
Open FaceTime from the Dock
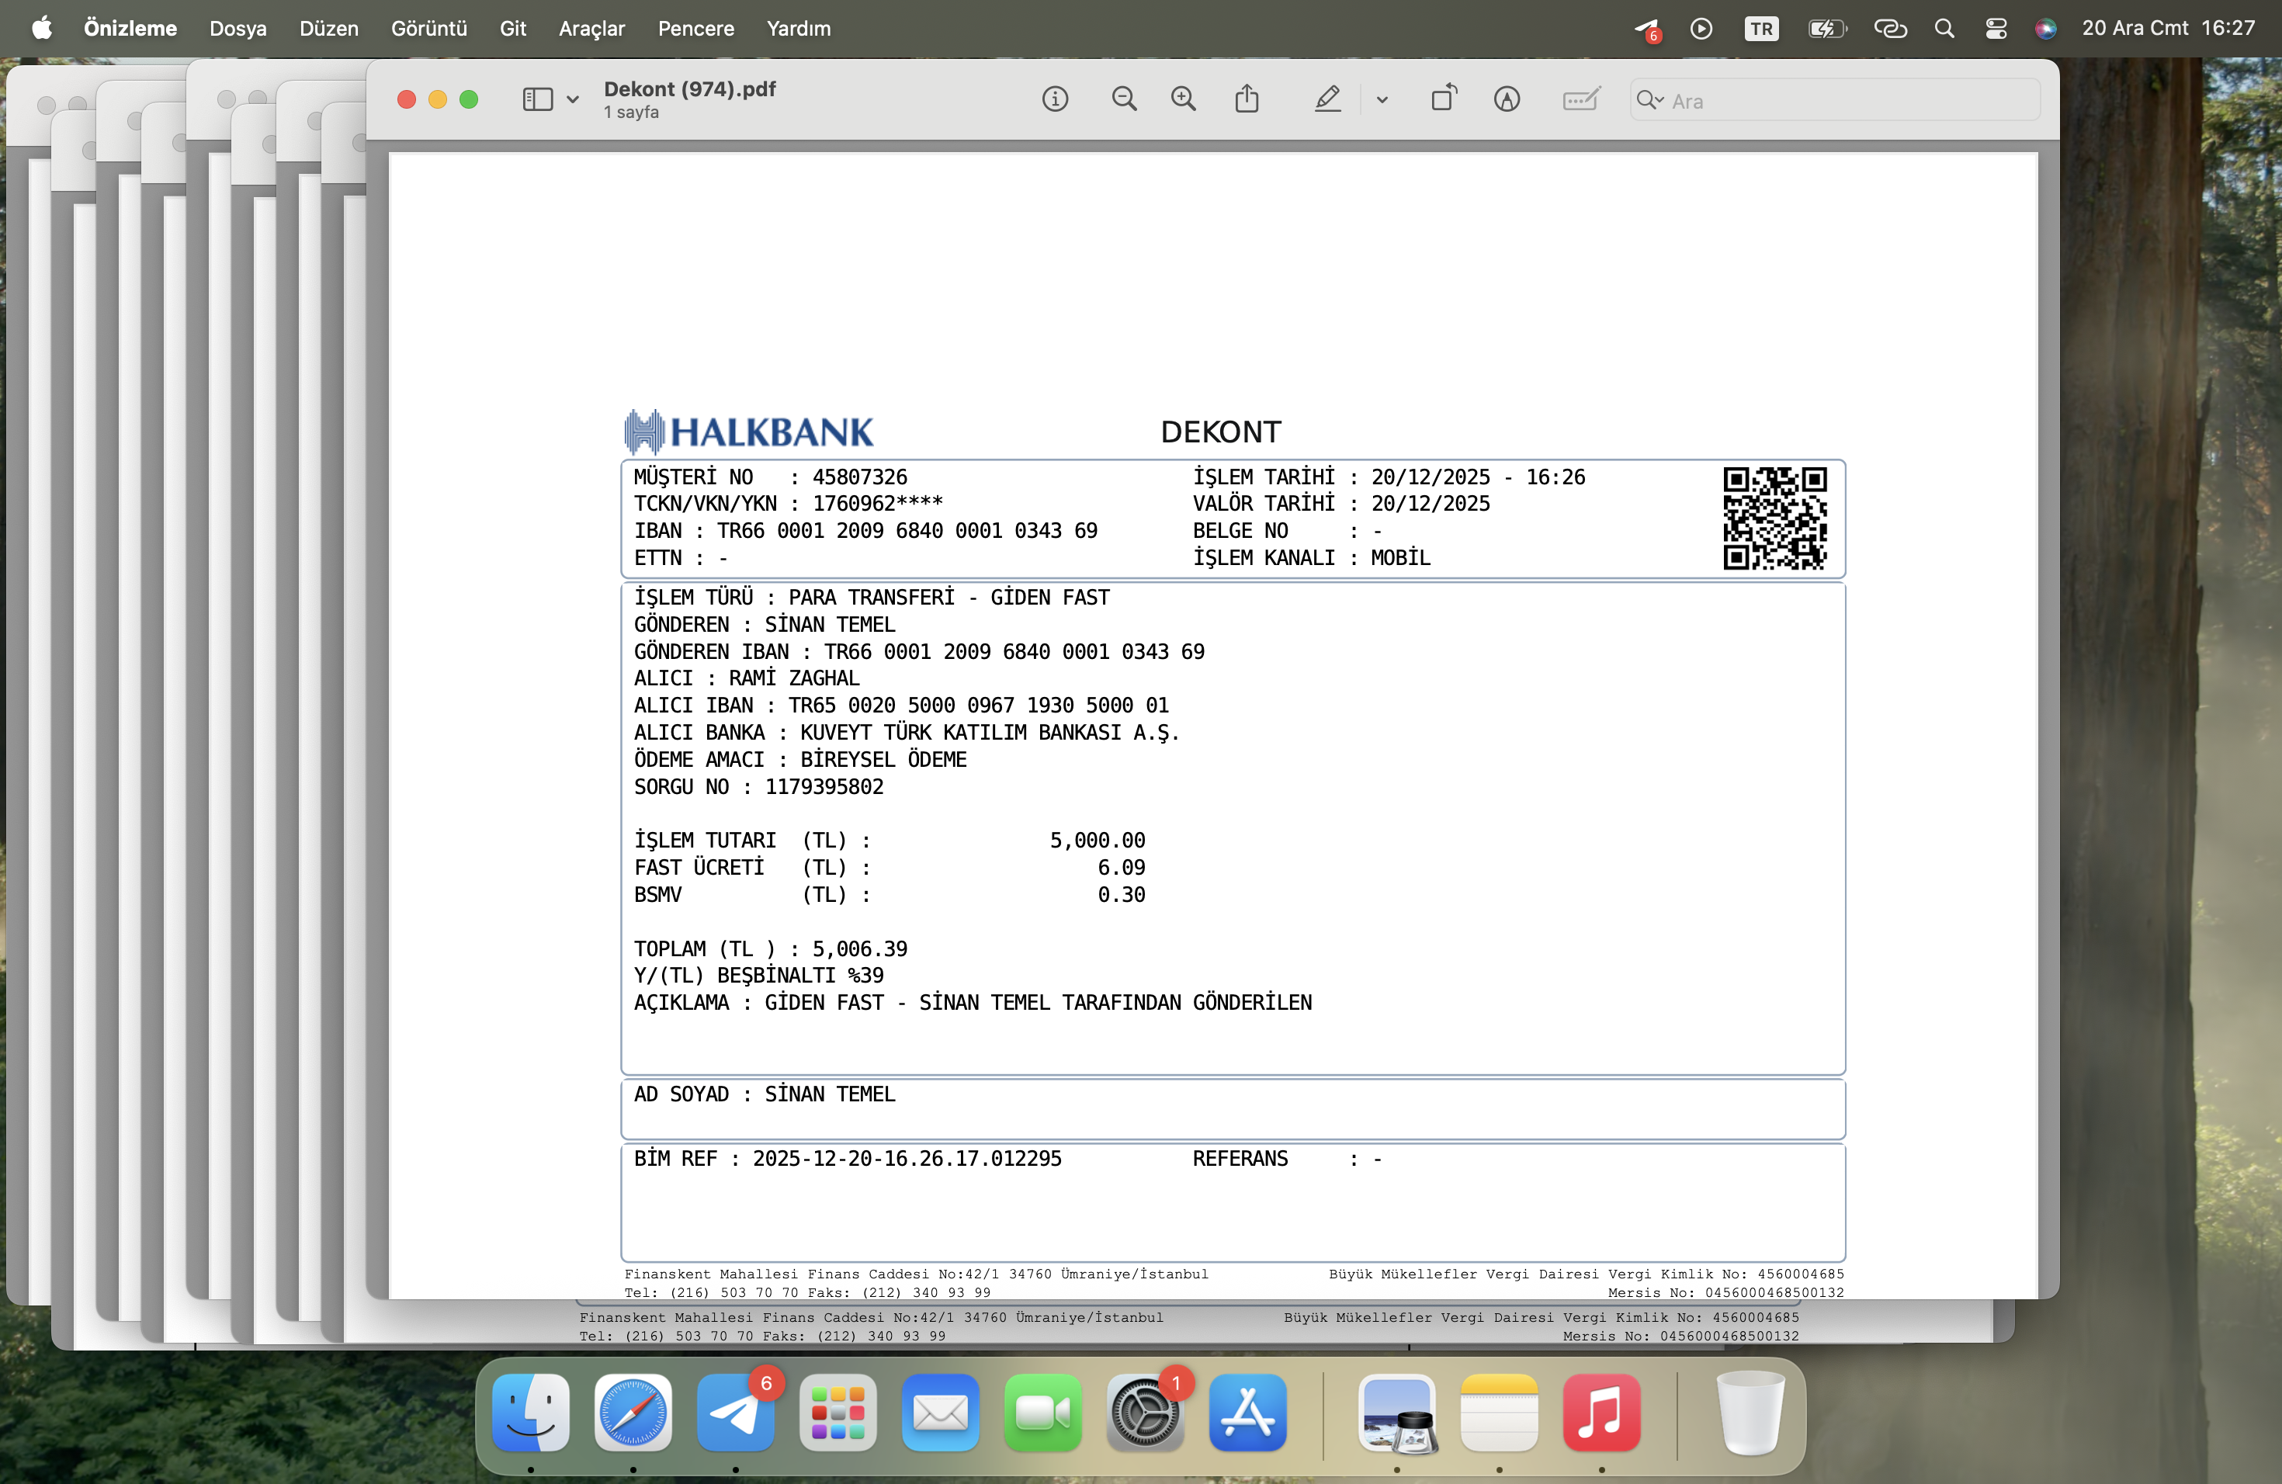coord(1043,1412)
